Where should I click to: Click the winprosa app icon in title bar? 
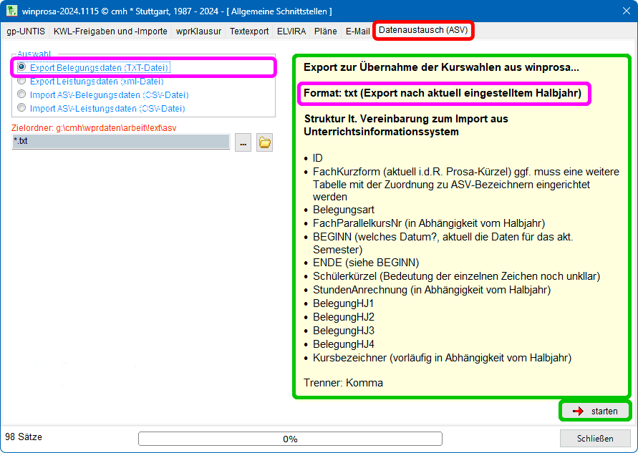point(11,11)
